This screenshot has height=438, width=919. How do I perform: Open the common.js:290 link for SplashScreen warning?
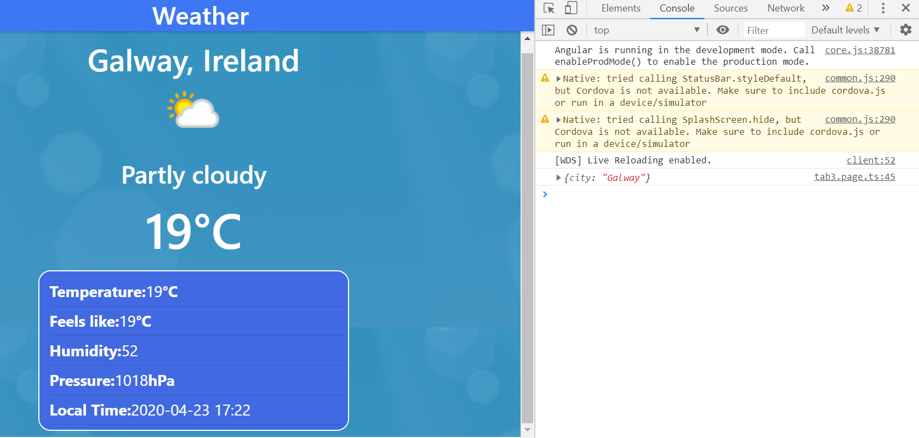[x=860, y=119]
